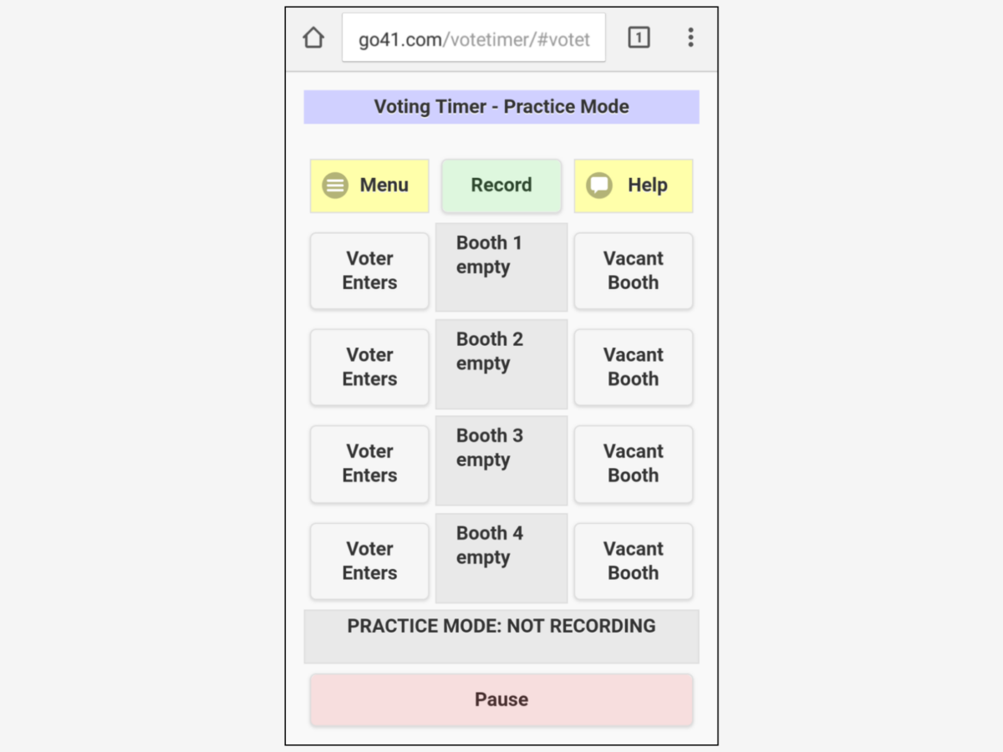Open the browser three-dot overflow menu
The image size is (1003, 752).
[690, 37]
